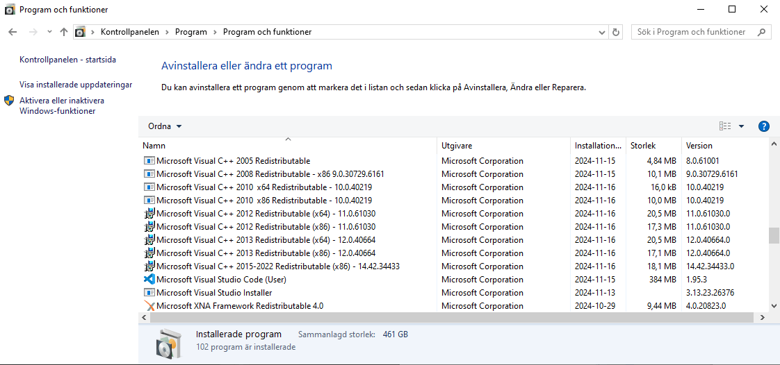Select Microsoft XNA Framework Redistributable 4.0 name
780x365 pixels.
[x=240, y=306]
